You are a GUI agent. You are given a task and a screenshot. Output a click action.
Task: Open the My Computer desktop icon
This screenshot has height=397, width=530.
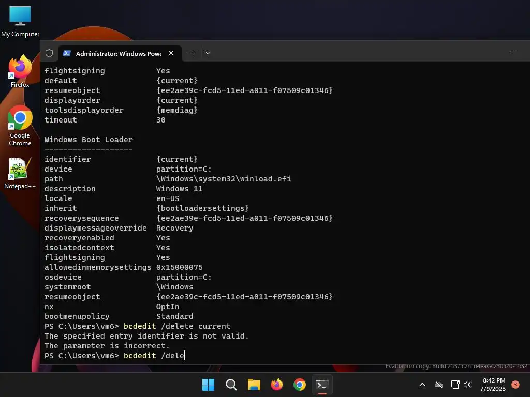click(x=20, y=21)
